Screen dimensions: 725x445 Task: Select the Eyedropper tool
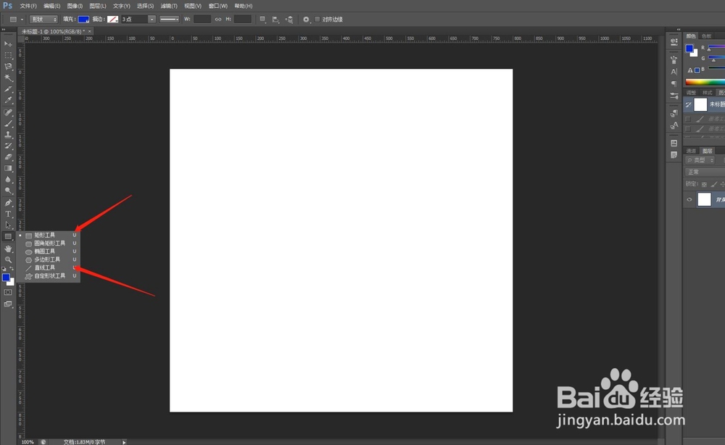coord(8,100)
